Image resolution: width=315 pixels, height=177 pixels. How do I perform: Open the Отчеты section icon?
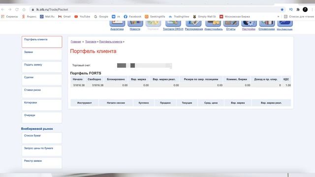click(231, 24)
